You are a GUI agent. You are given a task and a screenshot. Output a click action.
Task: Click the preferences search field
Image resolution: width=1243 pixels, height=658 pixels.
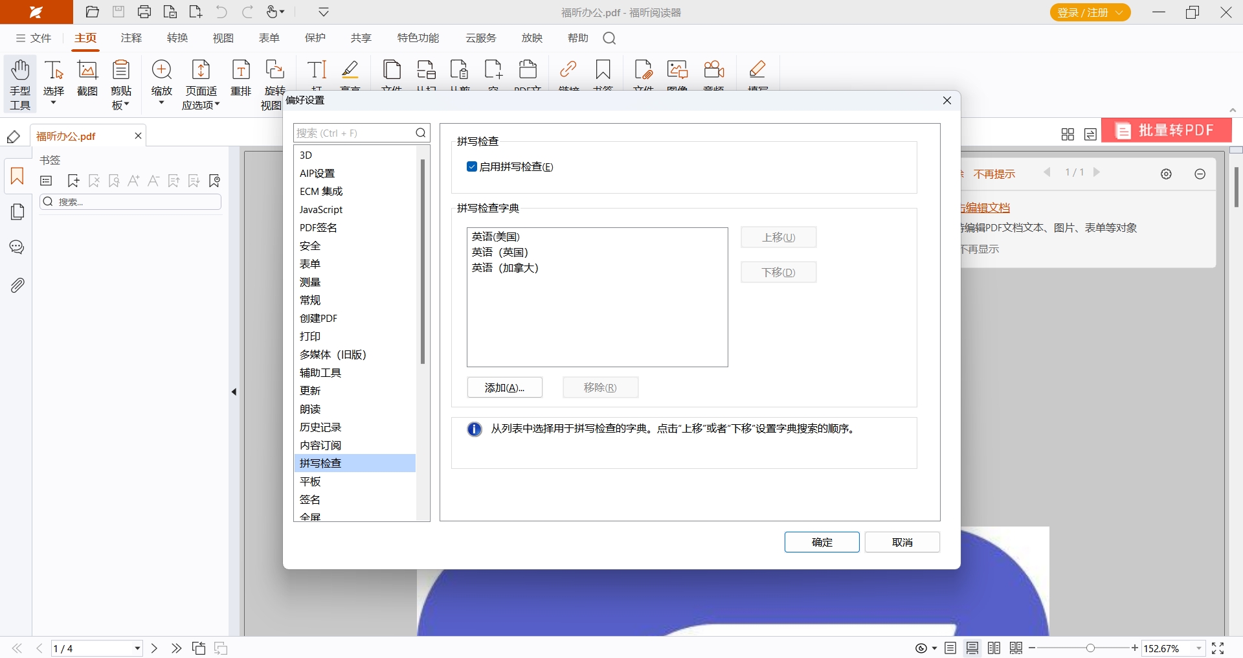tap(354, 133)
